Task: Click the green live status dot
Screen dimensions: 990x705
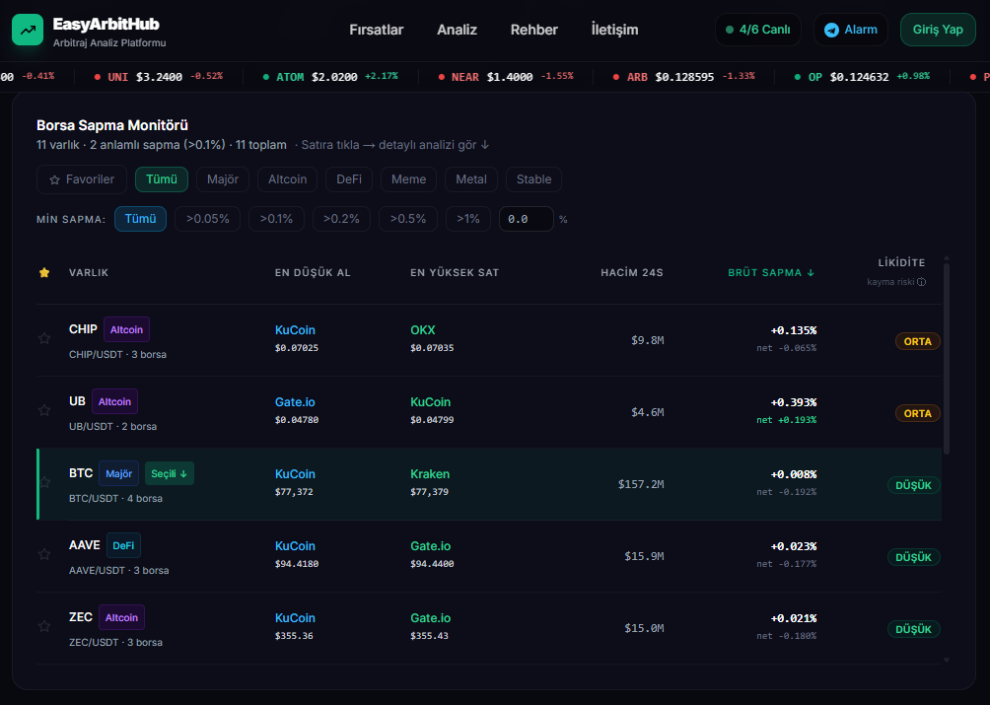Action: click(x=730, y=30)
